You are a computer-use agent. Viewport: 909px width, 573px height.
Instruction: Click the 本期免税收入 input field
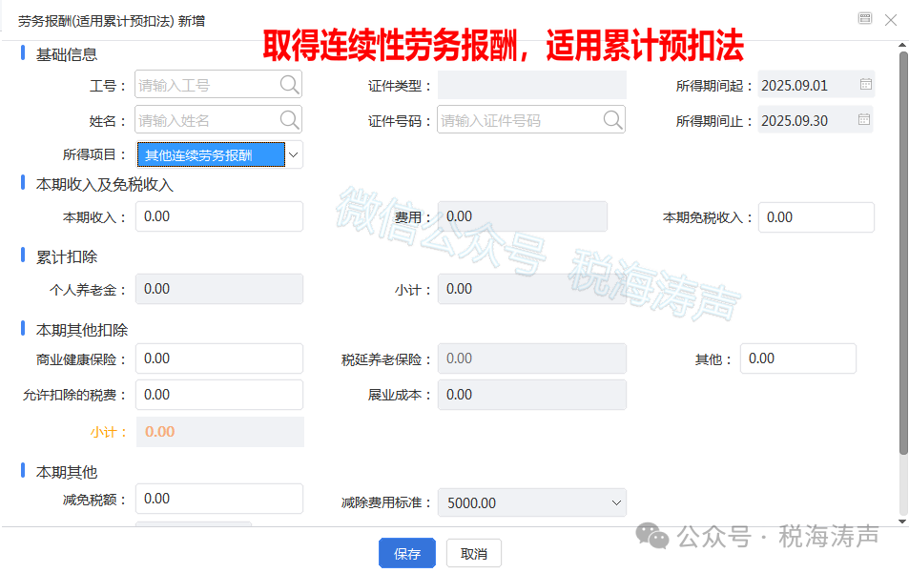(x=816, y=217)
